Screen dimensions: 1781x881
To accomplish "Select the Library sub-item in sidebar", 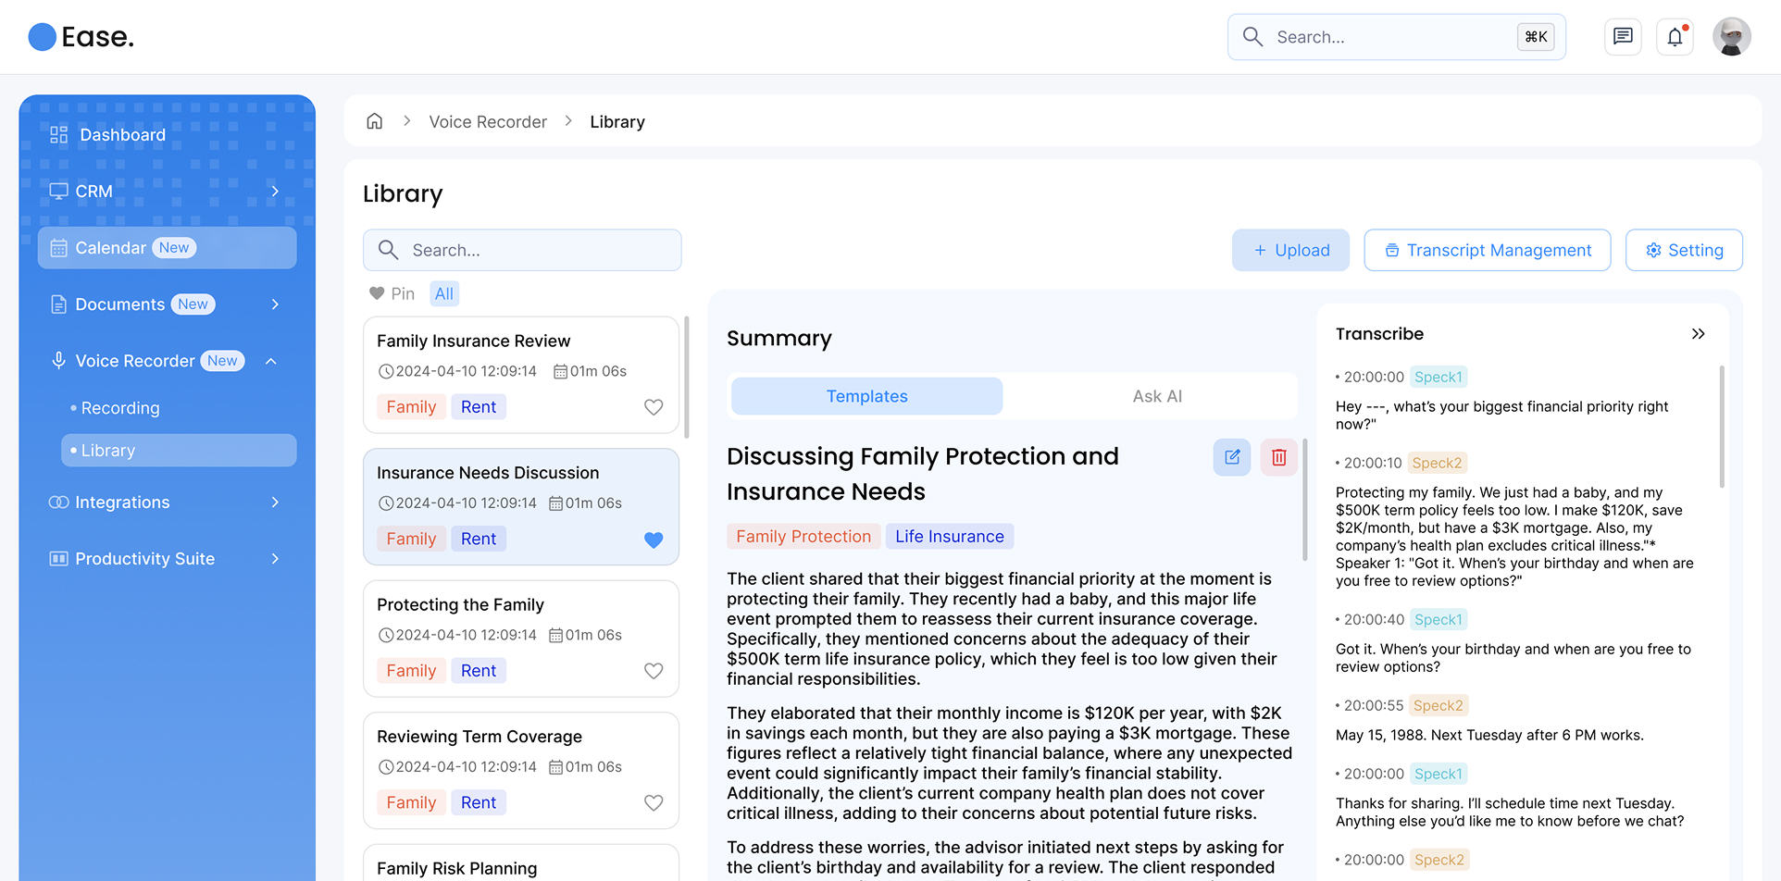I will 179,451.
